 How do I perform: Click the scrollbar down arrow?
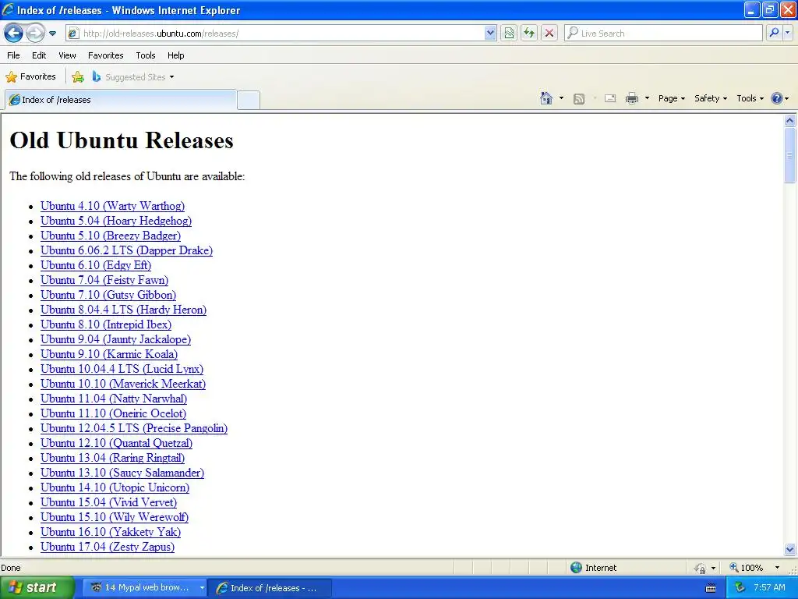tap(790, 549)
